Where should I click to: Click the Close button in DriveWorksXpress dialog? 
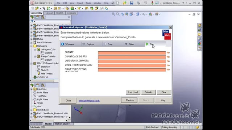[x=68, y=100]
